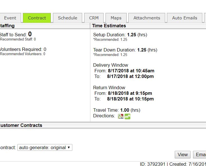Click the Staff to Send count
The height and width of the screenshot is (166, 206).
click(x=30, y=35)
